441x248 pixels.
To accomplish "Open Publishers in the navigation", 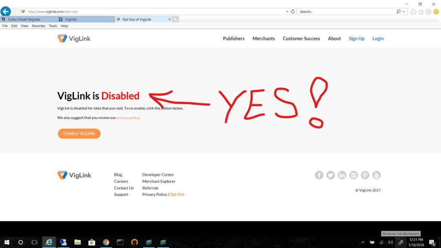I will click(234, 38).
